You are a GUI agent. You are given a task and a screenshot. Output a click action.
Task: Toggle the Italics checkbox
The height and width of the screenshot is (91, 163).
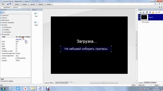[x=17, y=49]
